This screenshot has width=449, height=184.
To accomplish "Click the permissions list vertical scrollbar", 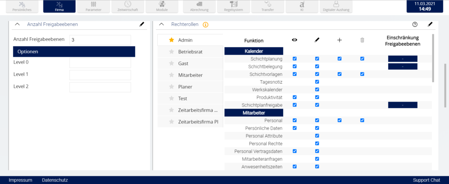I will pyautogui.click(x=433, y=59).
